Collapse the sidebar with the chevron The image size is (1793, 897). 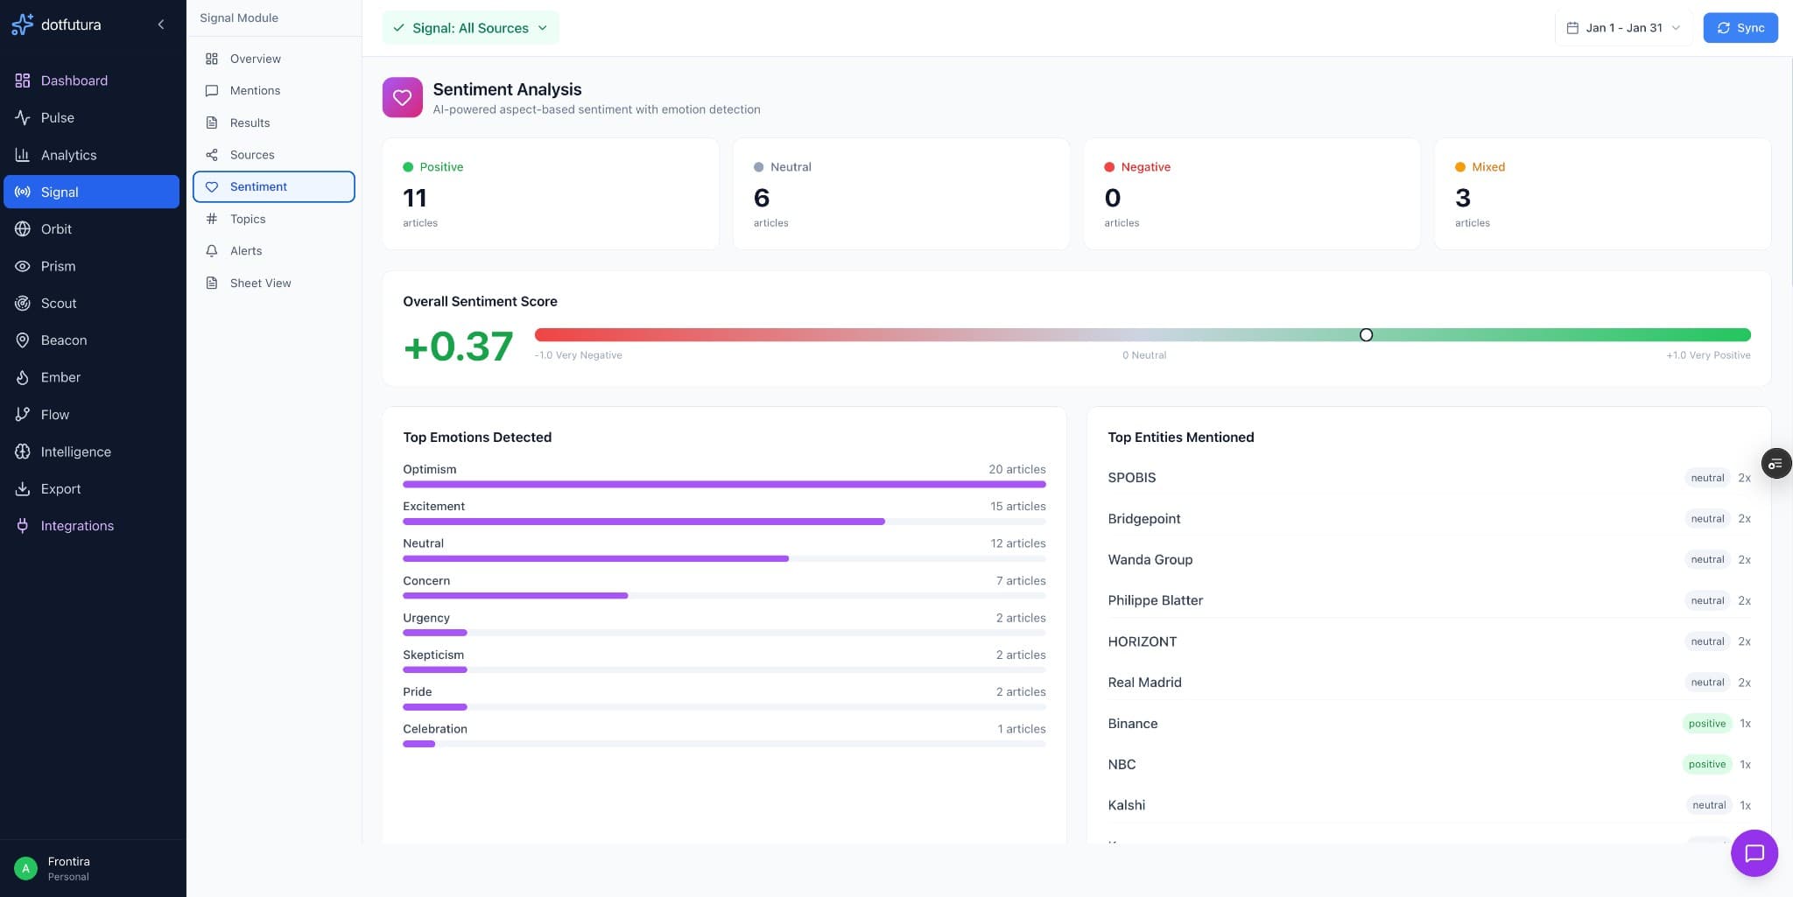[160, 25]
